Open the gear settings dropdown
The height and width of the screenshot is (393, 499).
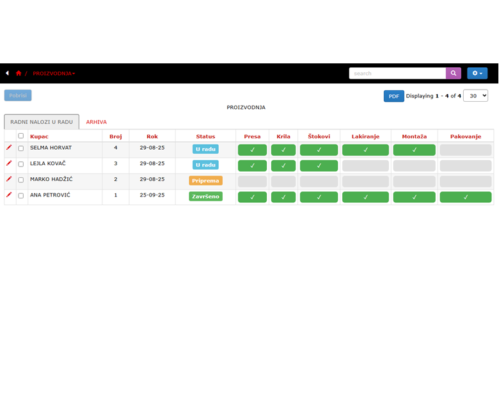(x=477, y=74)
